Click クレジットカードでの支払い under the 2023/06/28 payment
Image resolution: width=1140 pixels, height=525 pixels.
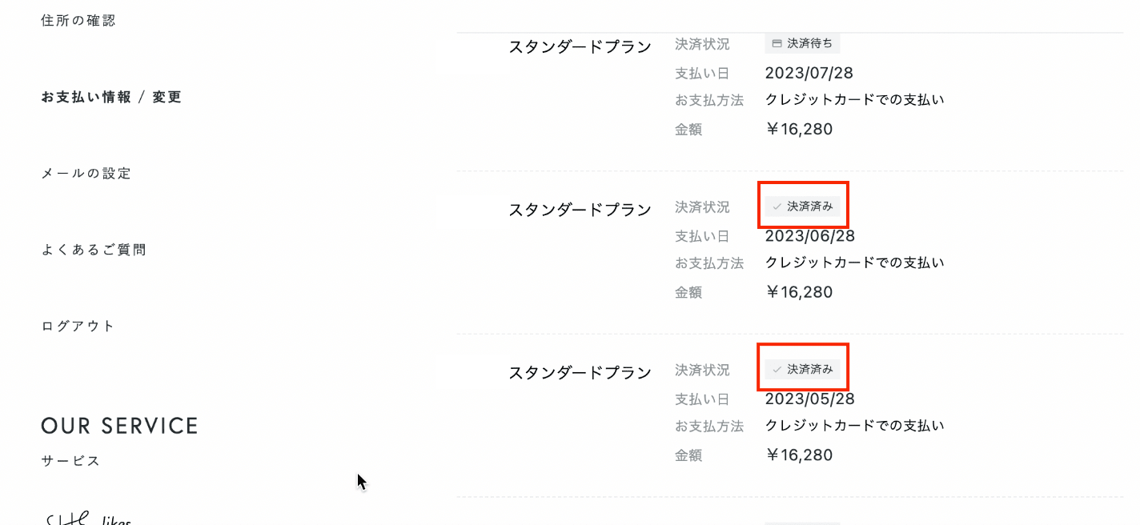[854, 262]
